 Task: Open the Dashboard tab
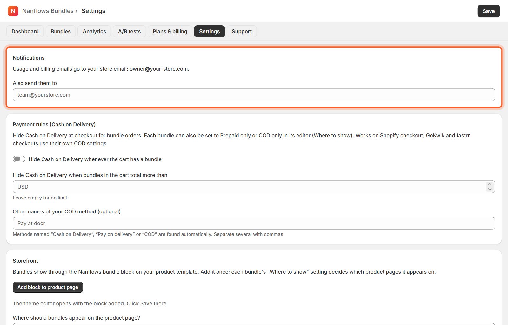coord(25,31)
